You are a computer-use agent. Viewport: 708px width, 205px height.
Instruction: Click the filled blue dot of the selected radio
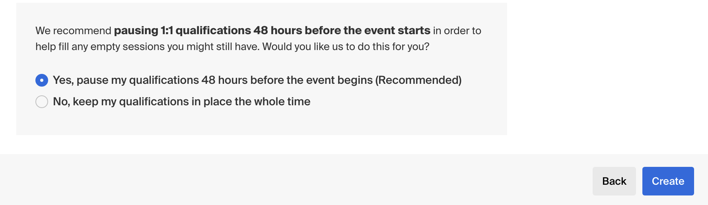point(42,80)
